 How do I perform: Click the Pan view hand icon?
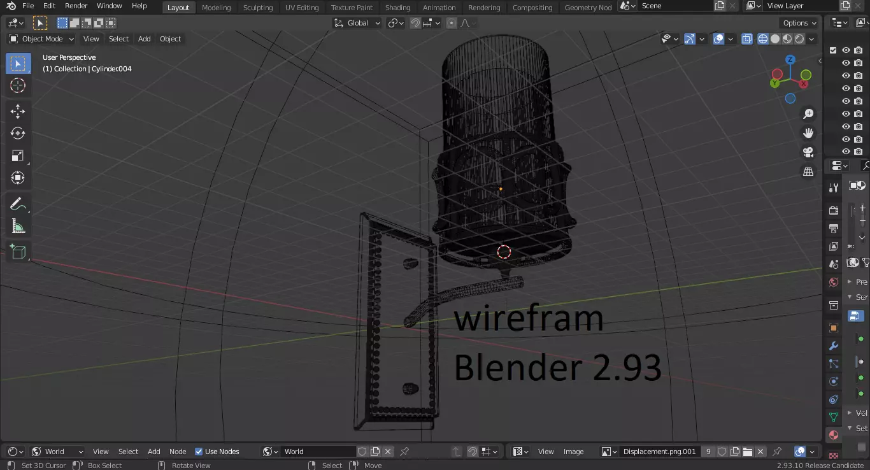(x=808, y=133)
